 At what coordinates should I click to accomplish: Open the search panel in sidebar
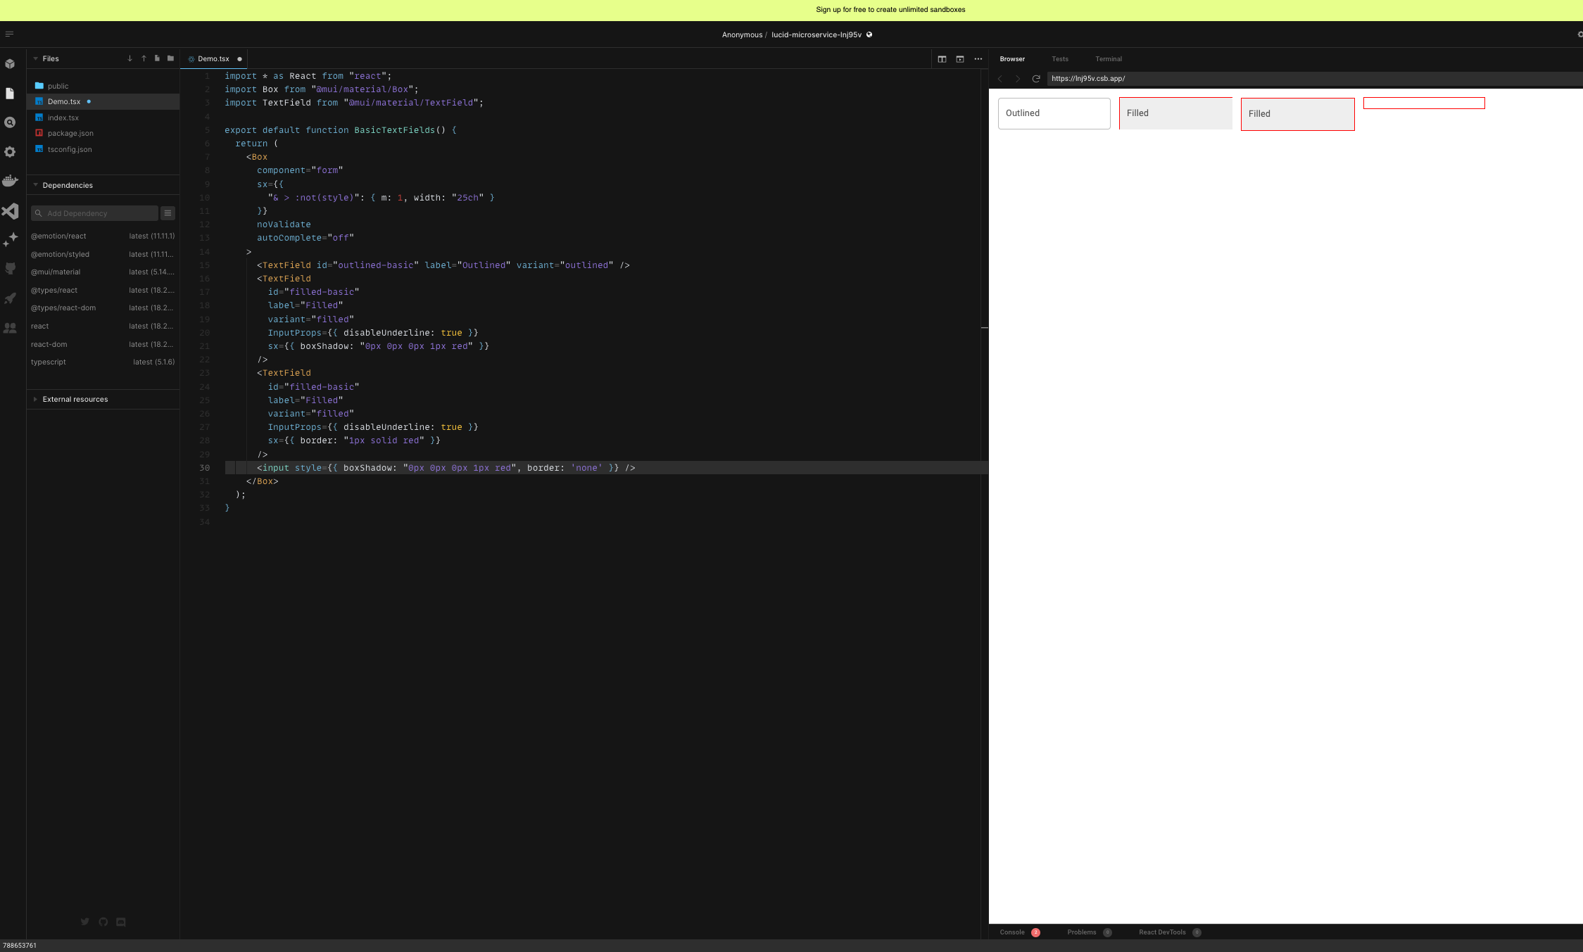pos(10,122)
